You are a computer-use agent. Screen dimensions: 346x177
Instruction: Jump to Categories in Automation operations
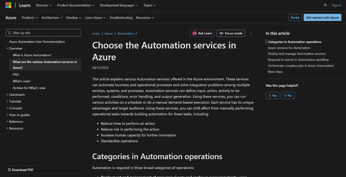tap(295, 42)
